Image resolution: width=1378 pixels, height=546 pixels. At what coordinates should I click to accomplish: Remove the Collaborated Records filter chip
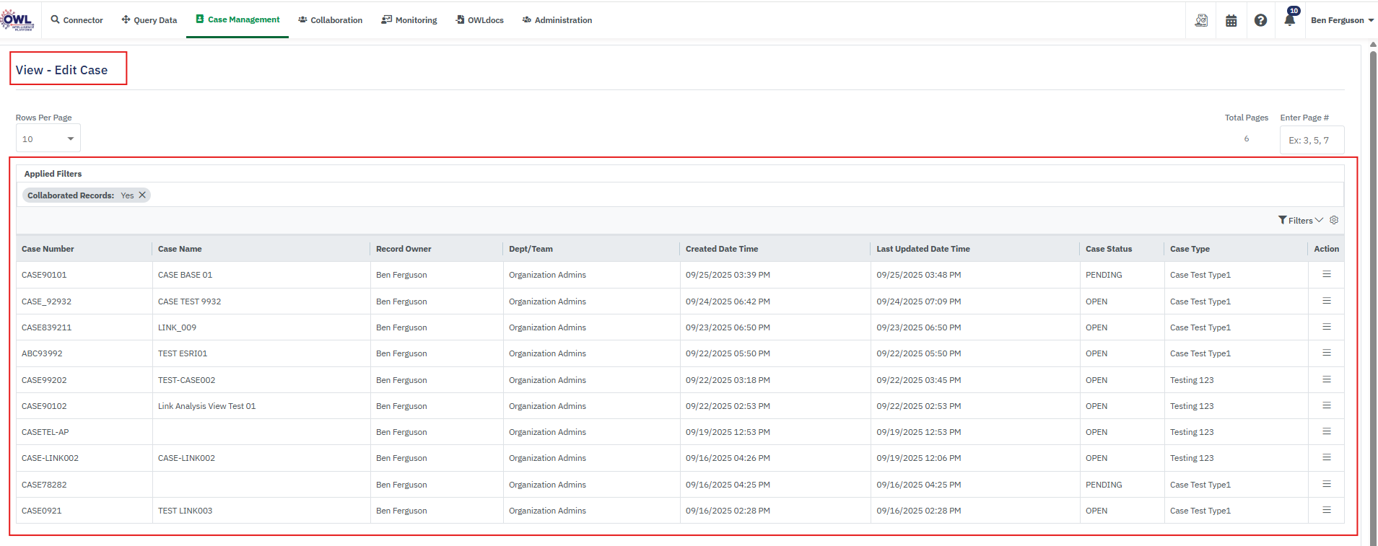142,195
